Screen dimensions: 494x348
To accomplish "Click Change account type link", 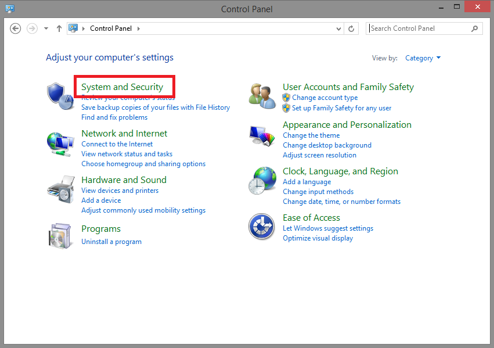I will click(x=325, y=98).
